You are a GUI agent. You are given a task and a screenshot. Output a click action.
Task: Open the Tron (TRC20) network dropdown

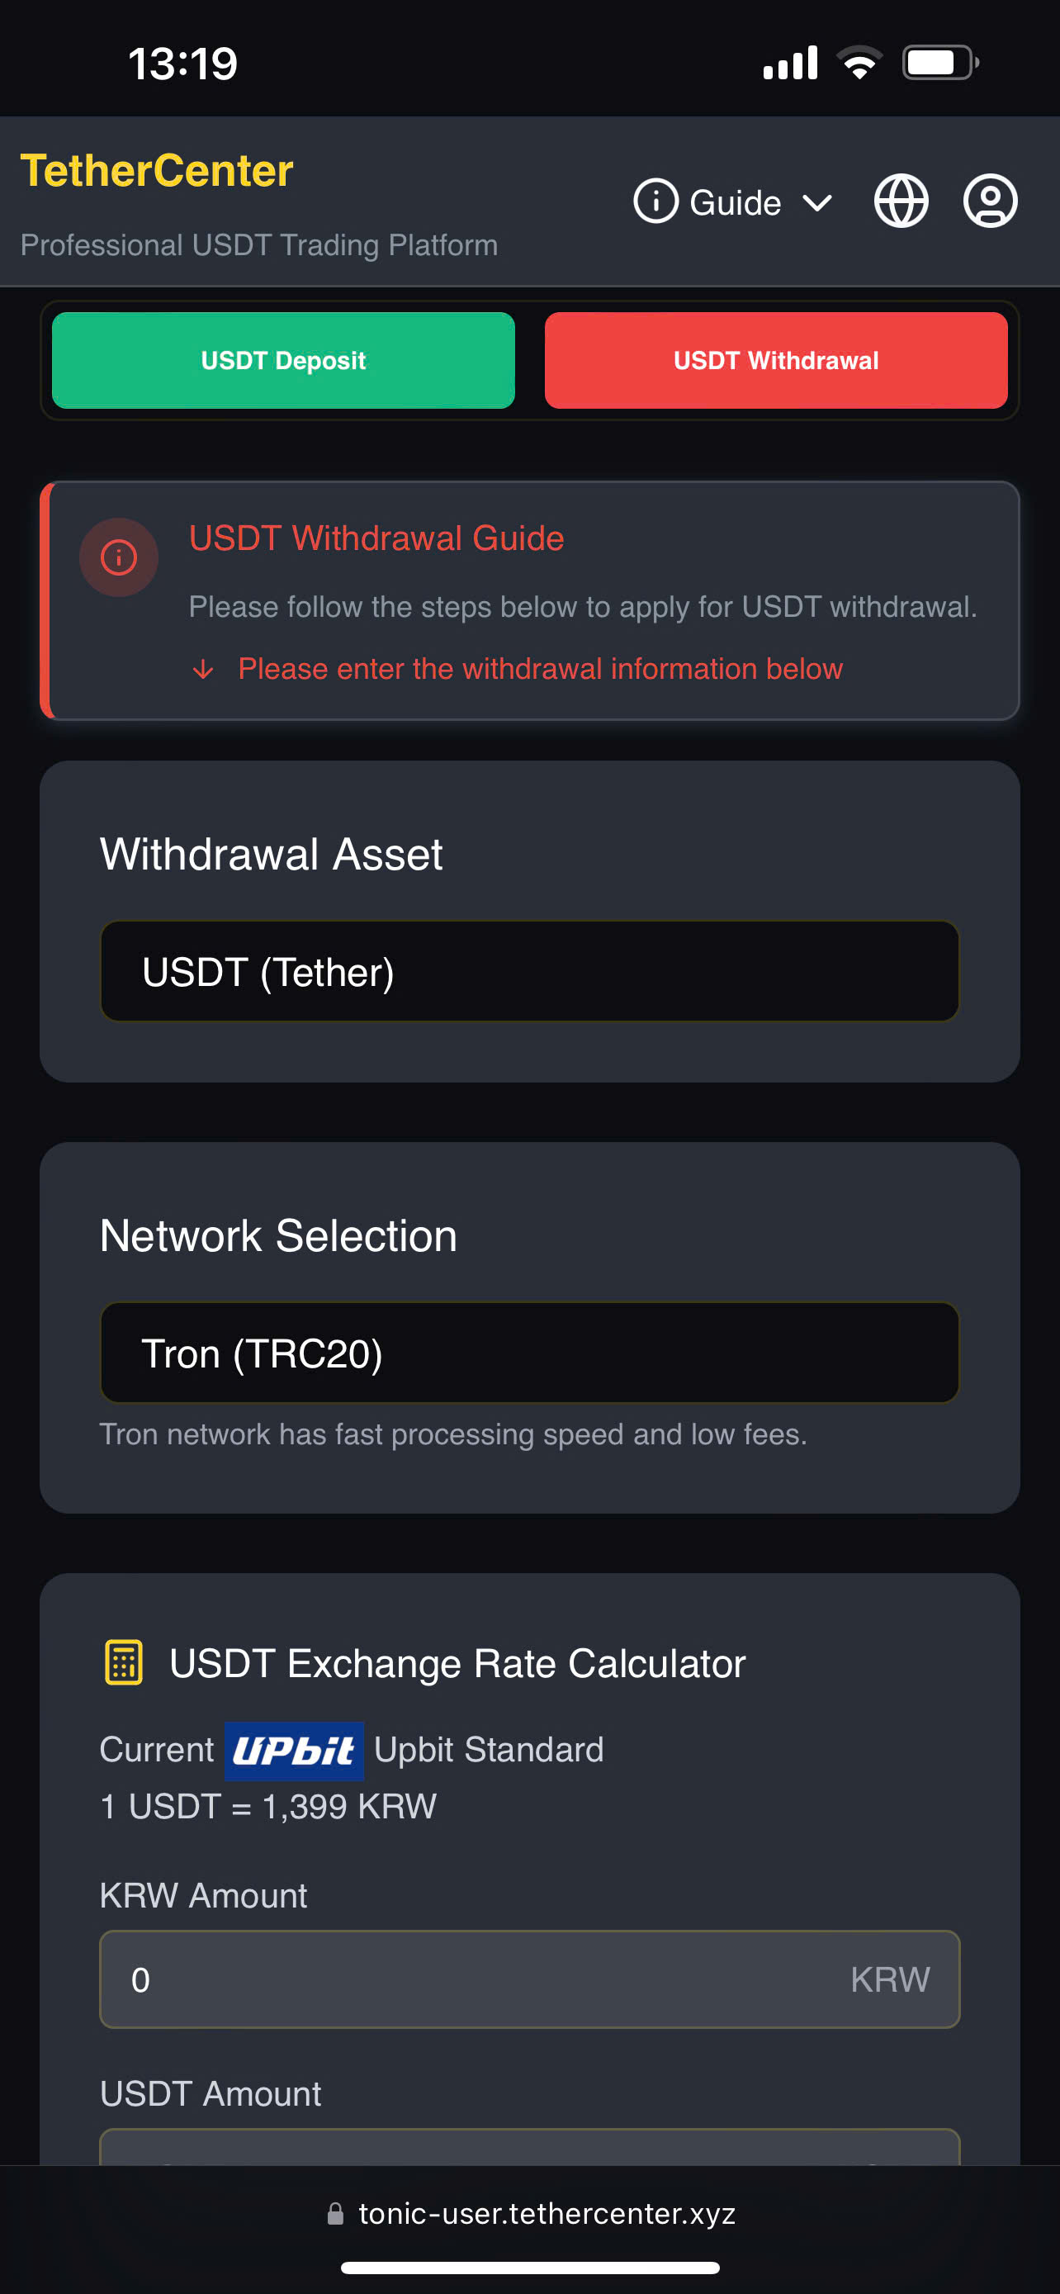tap(529, 1353)
